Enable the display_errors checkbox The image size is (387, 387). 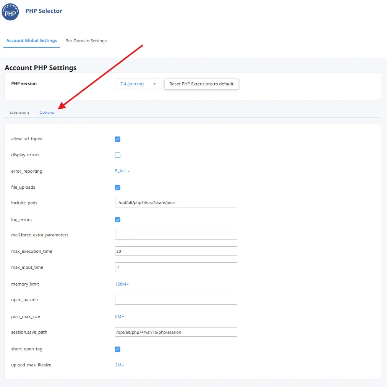coord(118,155)
